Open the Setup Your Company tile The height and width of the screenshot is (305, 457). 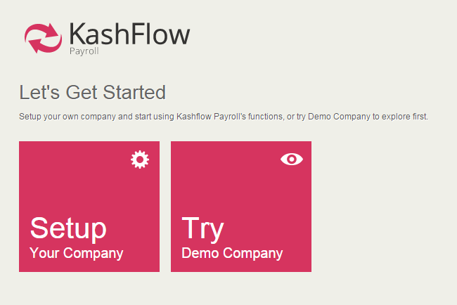(x=89, y=207)
